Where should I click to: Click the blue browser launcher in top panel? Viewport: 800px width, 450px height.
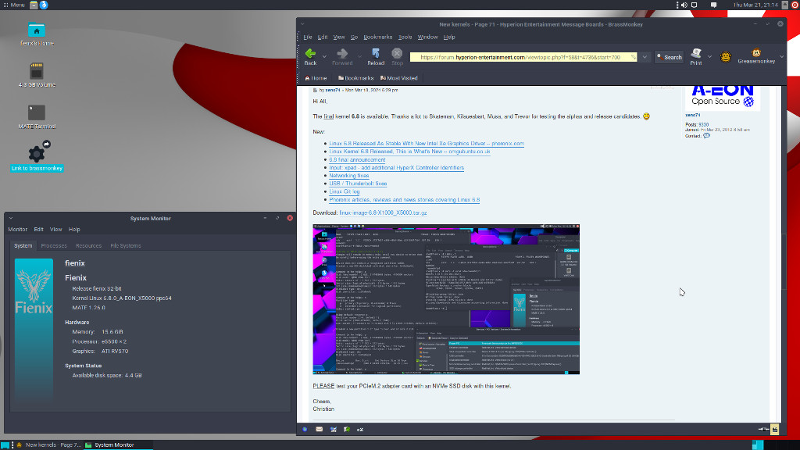pyautogui.click(x=44, y=5)
